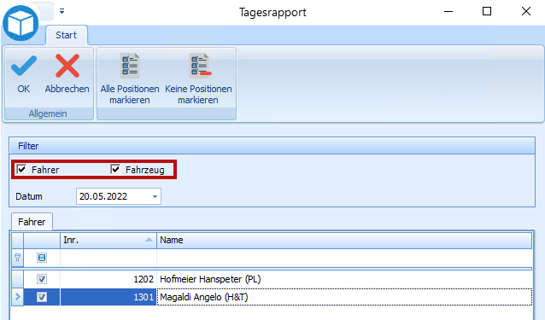
Task: Click Alle Positionen markieren icon
Action: coord(130,66)
